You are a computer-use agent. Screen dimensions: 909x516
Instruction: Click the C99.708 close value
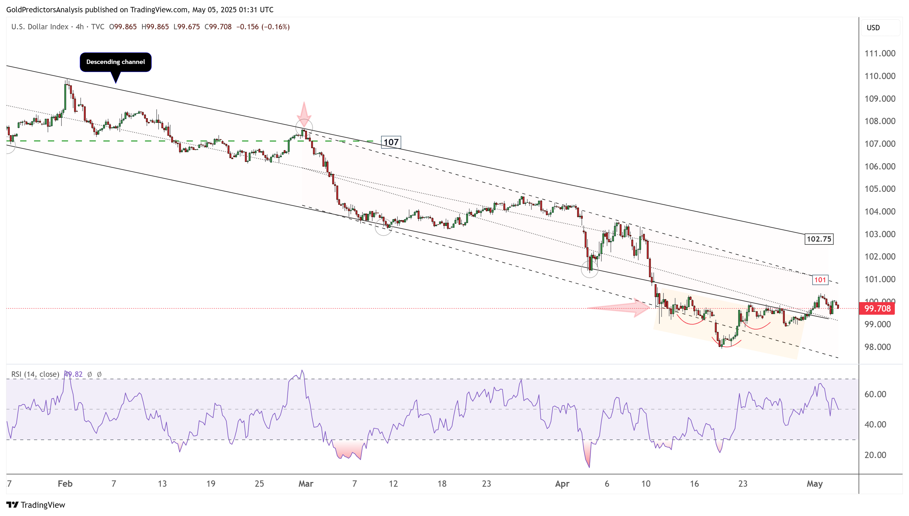coord(218,27)
